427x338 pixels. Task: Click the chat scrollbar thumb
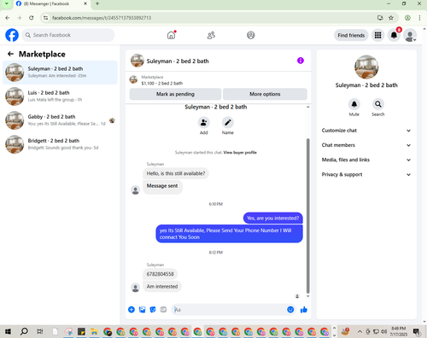pyautogui.click(x=308, y=216)
